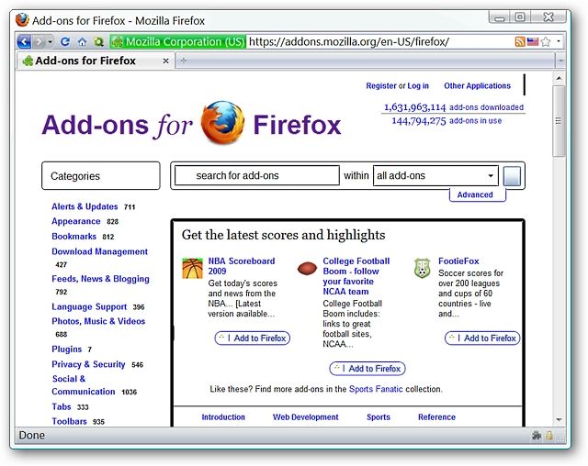Open the Bookmarks category
Viewport: 588px width, 466px height.
pyautogui.click(x=73, y=236)
